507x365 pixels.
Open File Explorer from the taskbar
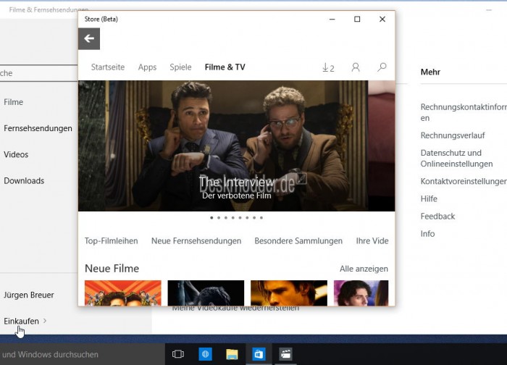(232, 354)
